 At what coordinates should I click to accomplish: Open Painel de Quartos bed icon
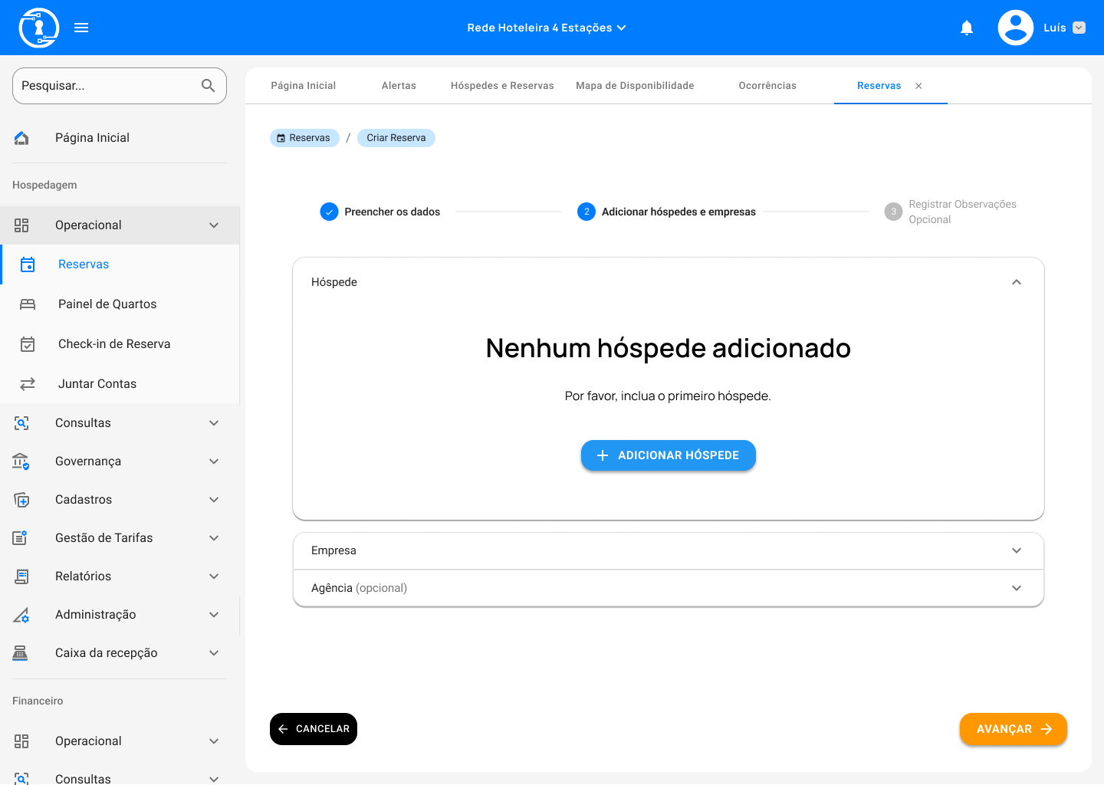coord(28,304)
